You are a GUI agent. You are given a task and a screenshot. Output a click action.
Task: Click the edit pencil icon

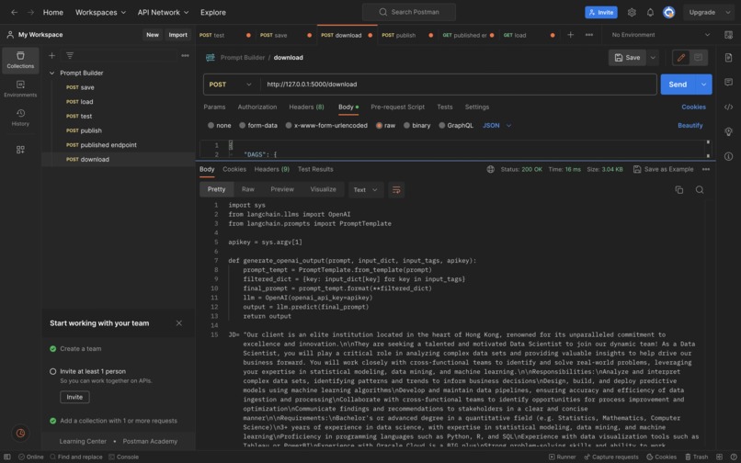pyautogui.click(x=681, y=58)
